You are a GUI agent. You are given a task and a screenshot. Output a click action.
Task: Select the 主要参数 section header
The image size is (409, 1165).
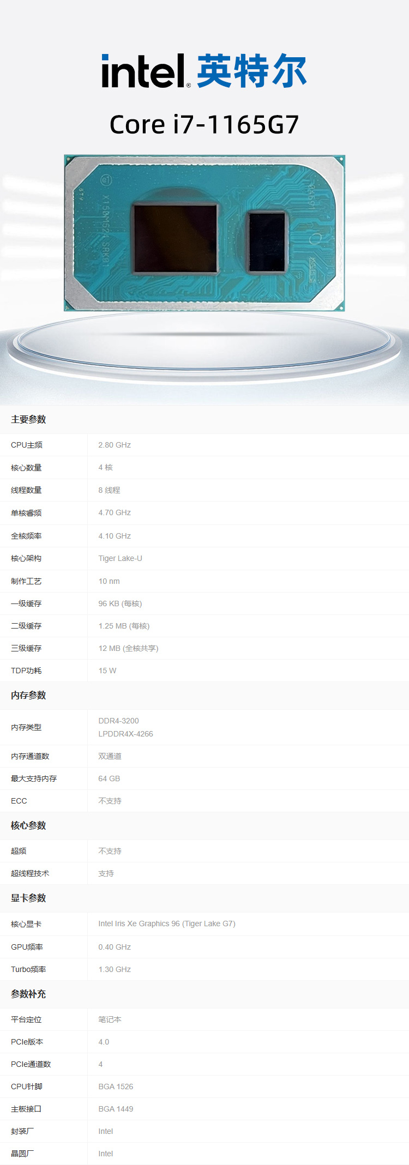(x=28, y=419)
